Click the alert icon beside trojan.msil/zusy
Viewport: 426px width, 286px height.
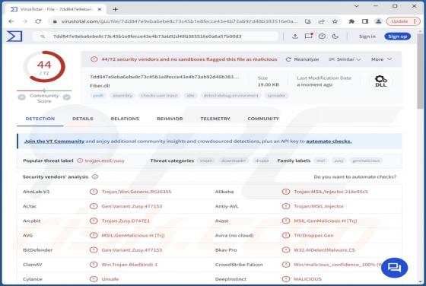[80, 160]
